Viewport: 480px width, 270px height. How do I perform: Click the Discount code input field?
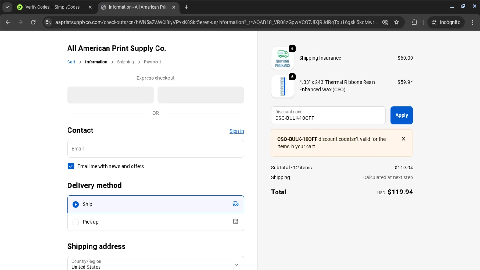328,115
